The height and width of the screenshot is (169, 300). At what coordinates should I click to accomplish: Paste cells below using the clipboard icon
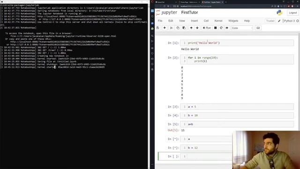(x=184, y=28)
